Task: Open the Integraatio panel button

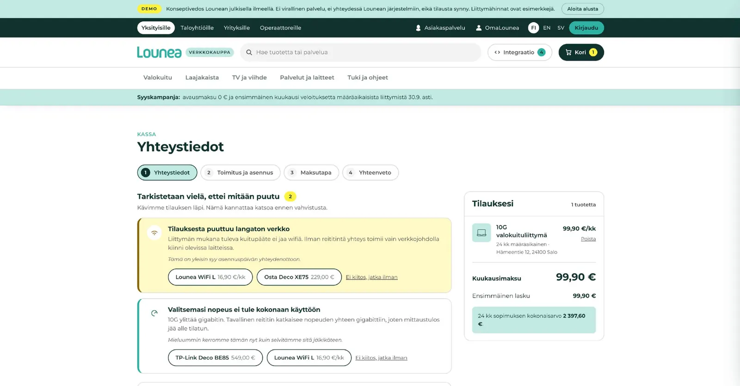Action: [x=520, y=52]
